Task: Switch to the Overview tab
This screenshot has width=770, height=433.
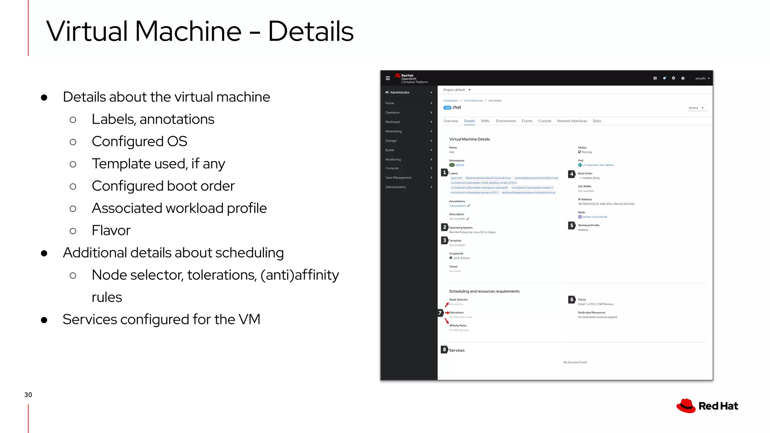Action: 450,121
